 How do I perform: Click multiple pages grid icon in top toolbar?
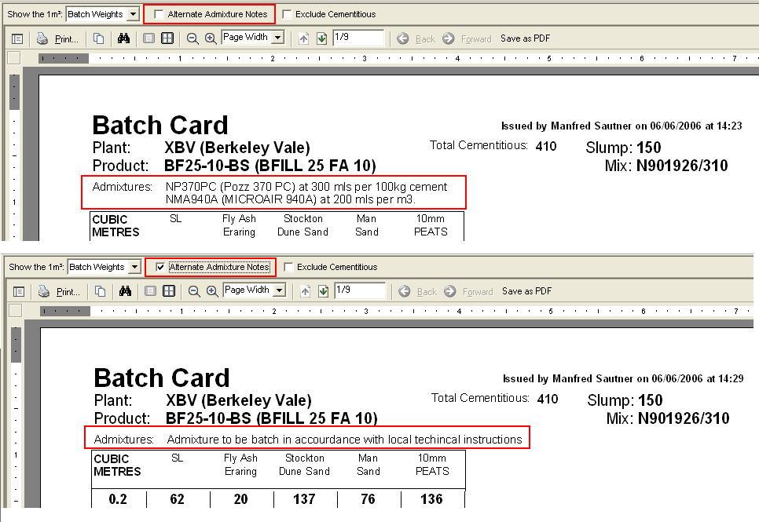click(167, 38)
